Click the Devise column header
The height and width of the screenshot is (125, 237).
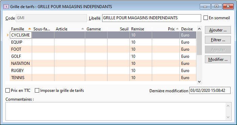click(188, 29)
